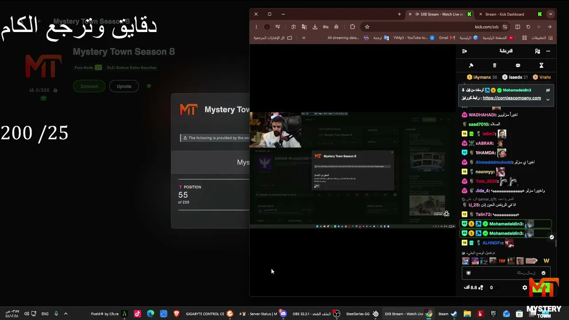Click the hourglass slow mode icon
Screen dimensions: 569x320
pyautogui.click(x=541, y=65)
